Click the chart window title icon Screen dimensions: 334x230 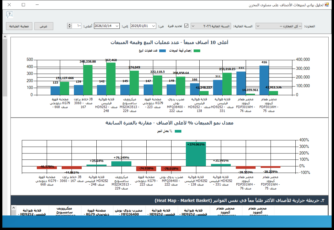(327, 5)
